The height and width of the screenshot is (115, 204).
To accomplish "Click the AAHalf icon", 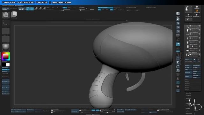I will point(178,32).
